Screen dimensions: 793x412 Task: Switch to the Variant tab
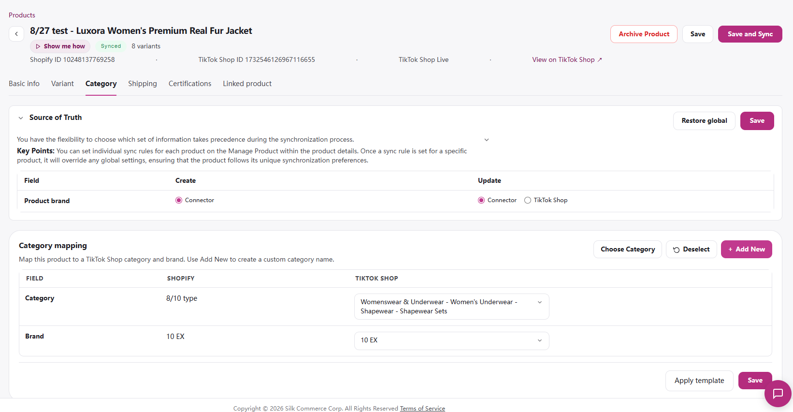pos(62,84)
